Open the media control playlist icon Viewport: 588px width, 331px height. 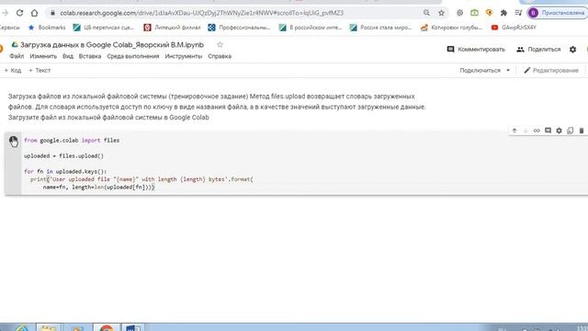pos(518,13)
